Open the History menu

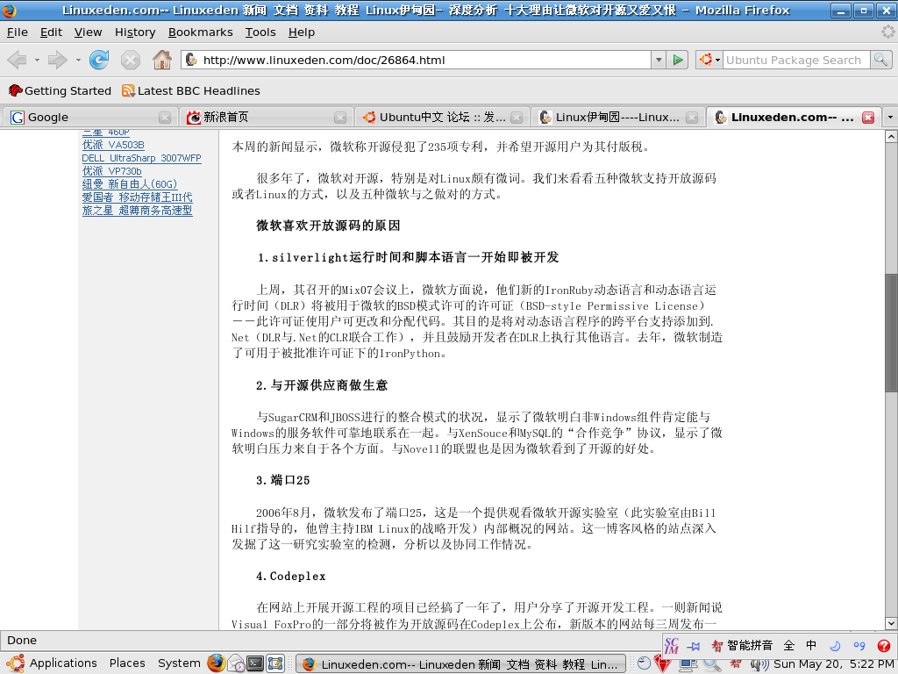pyautogui.click(x=135, y=32)
